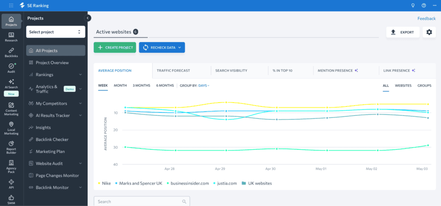Click the Demo badge beside Analytics & Traffic

[x=69, y=89]
